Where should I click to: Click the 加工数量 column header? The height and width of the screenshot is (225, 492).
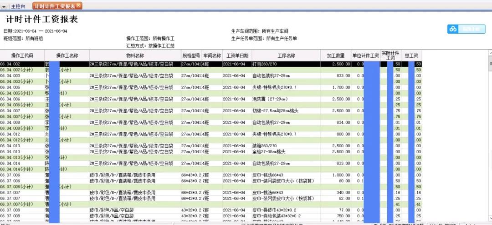(336, 56)
